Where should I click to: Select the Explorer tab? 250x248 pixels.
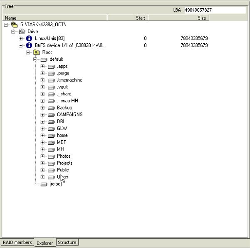(x=45, y=243)
